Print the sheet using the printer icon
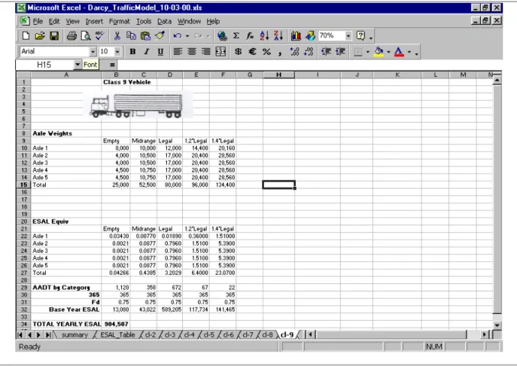 click(71, 35)
